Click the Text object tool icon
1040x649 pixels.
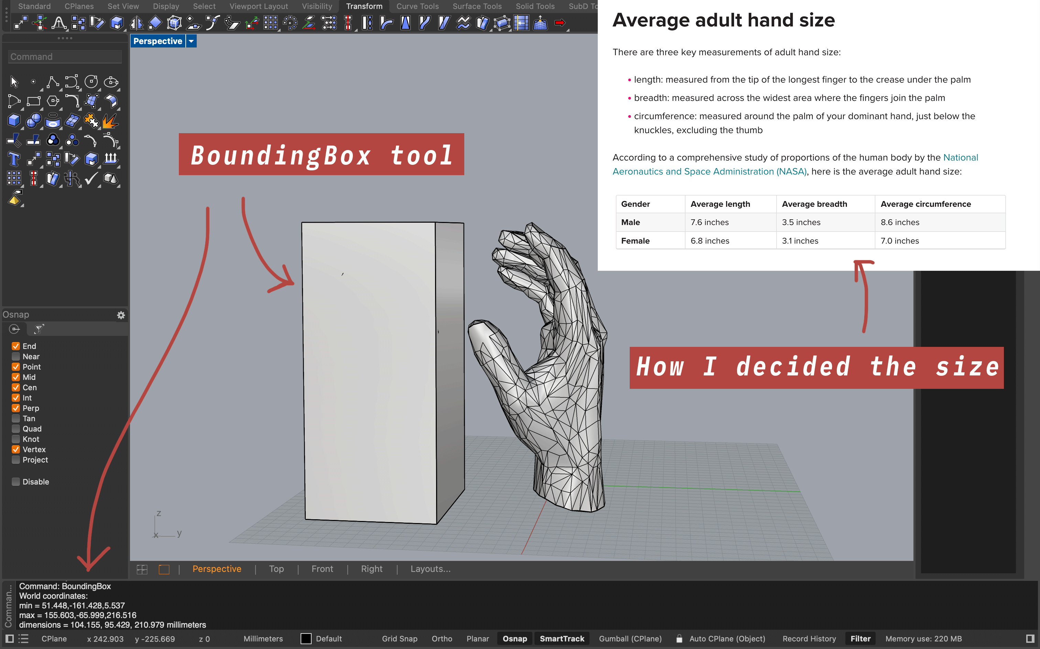[x=14, y=159]
